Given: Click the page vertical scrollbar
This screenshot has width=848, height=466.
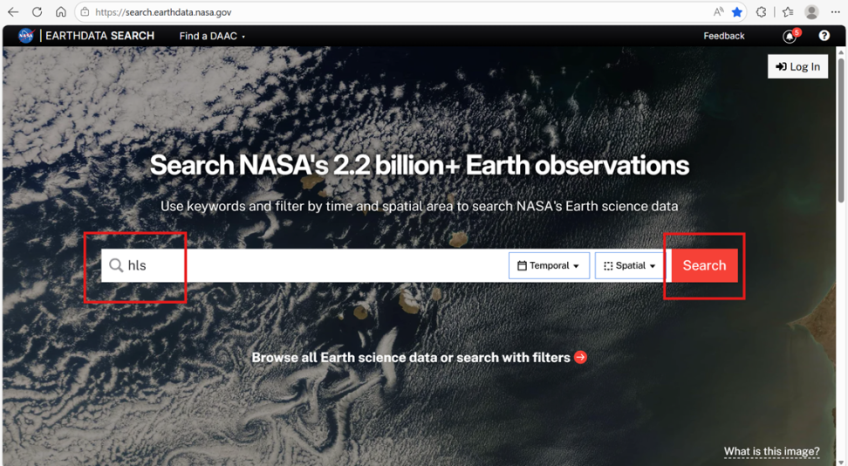Looking at the screenshot, I should [x=840, y=128].
